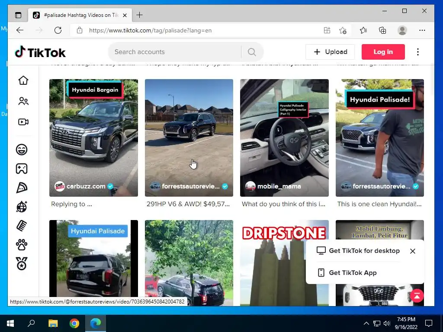Open the For You home icon

(23, 80)
